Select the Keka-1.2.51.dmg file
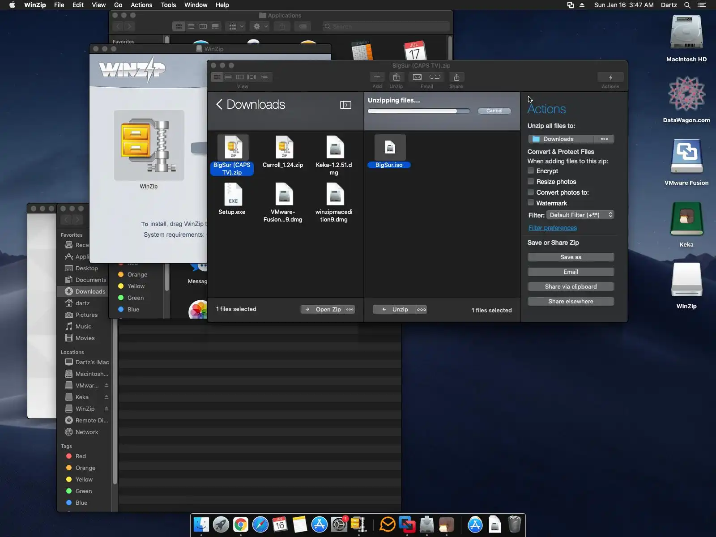The height and width of the screenshot is (537, 716). pos(334,155)
